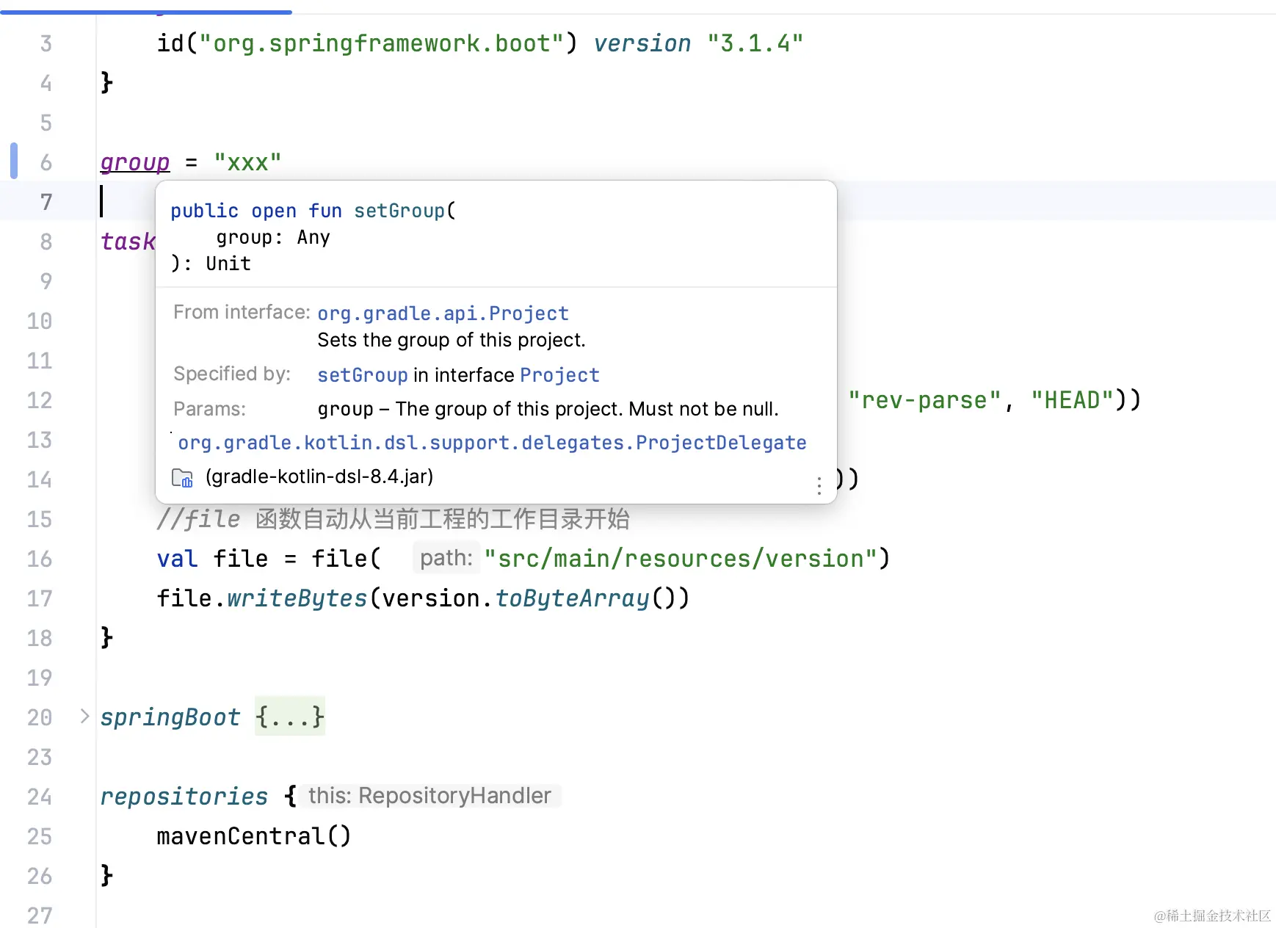The width and height of the screenshot is (1276, 928).
Task: Click the "src/main/resources/version" string
Action: point(680,559)
